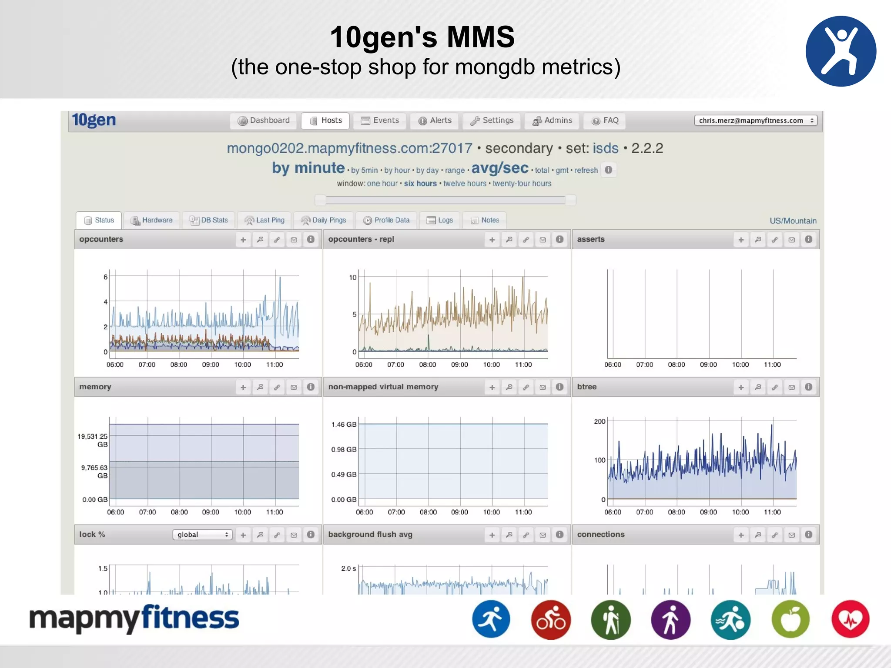Switch display to total
891x668 pixels.
pos(542,170)
